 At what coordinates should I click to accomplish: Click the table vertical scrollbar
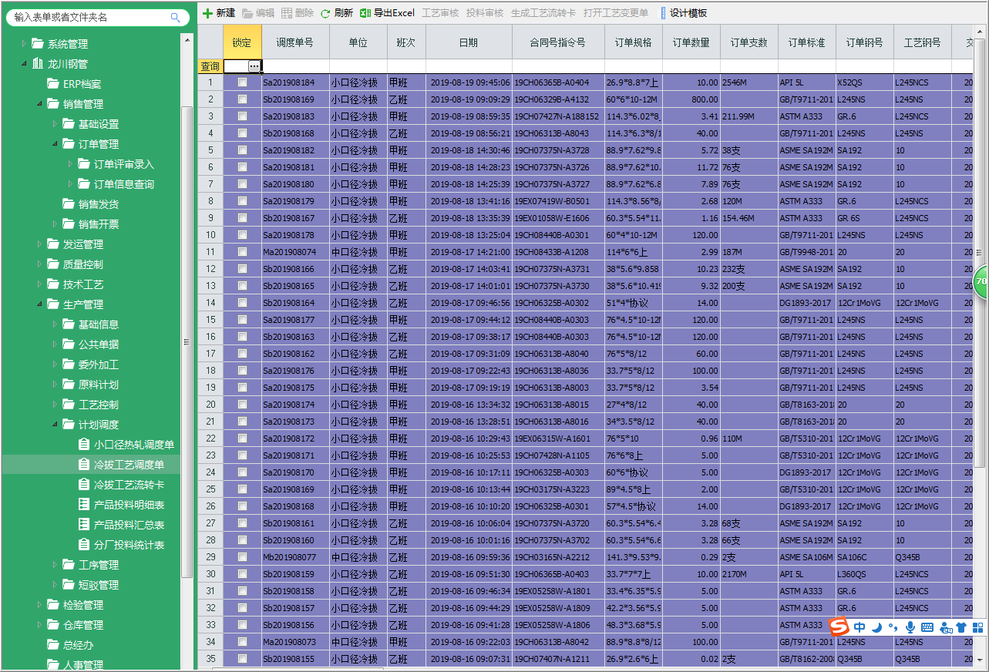point(981,254)
